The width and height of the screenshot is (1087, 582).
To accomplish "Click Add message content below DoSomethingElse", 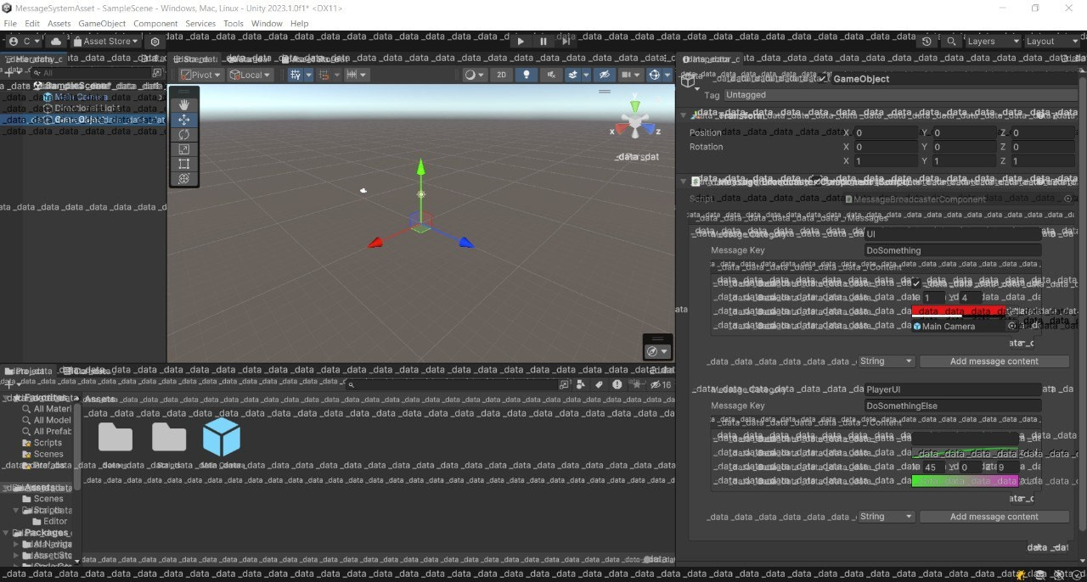I will pos(994,516).
